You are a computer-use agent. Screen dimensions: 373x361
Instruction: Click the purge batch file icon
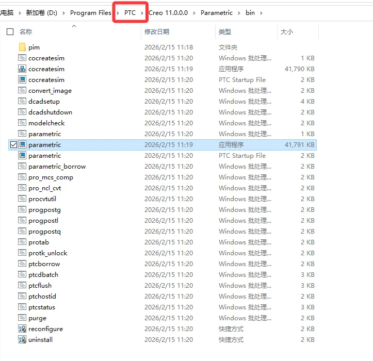point(22,318)
